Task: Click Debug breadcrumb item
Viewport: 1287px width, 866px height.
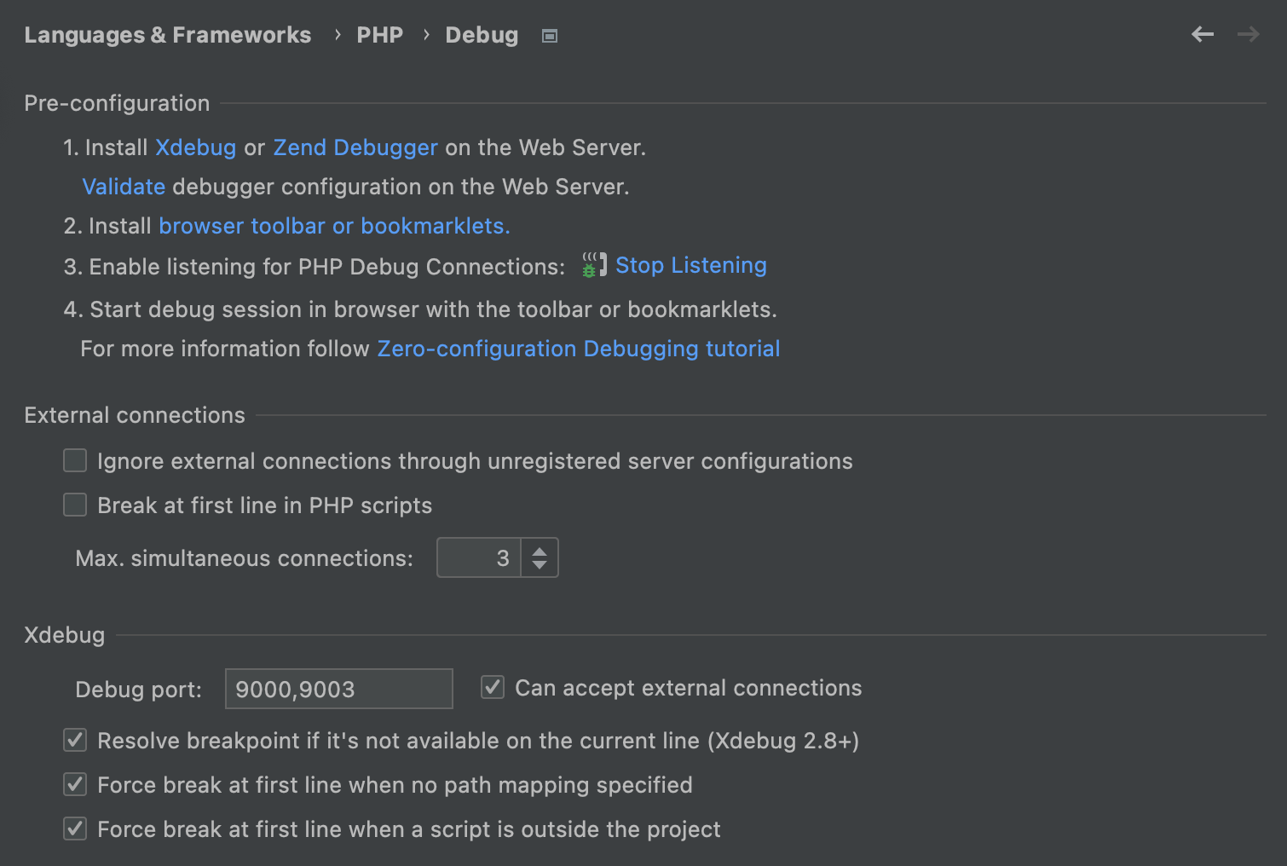Action: (482, 35)
